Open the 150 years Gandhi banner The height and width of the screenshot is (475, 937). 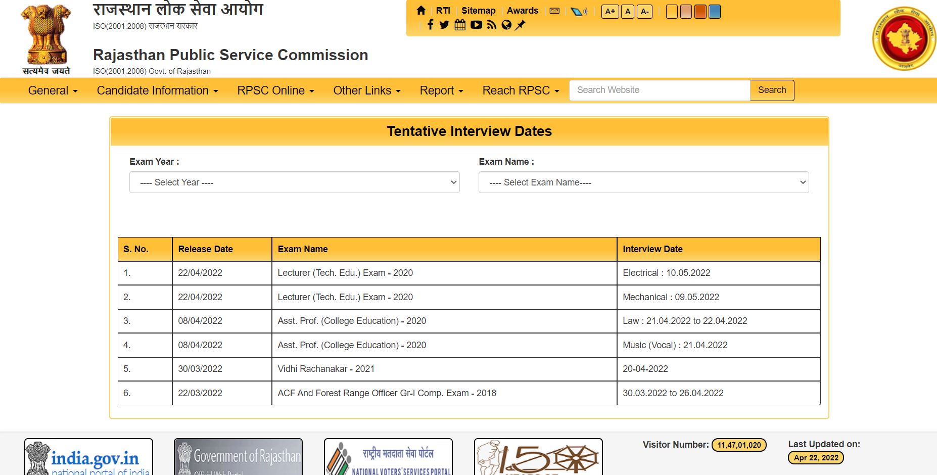coord(538,457)
